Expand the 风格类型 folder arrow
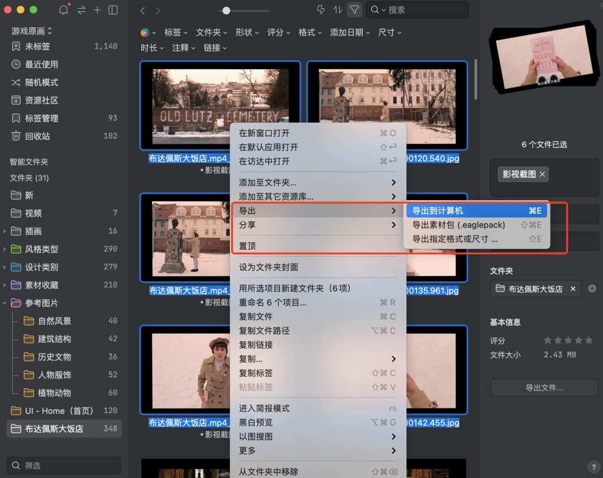 [4, 249]
